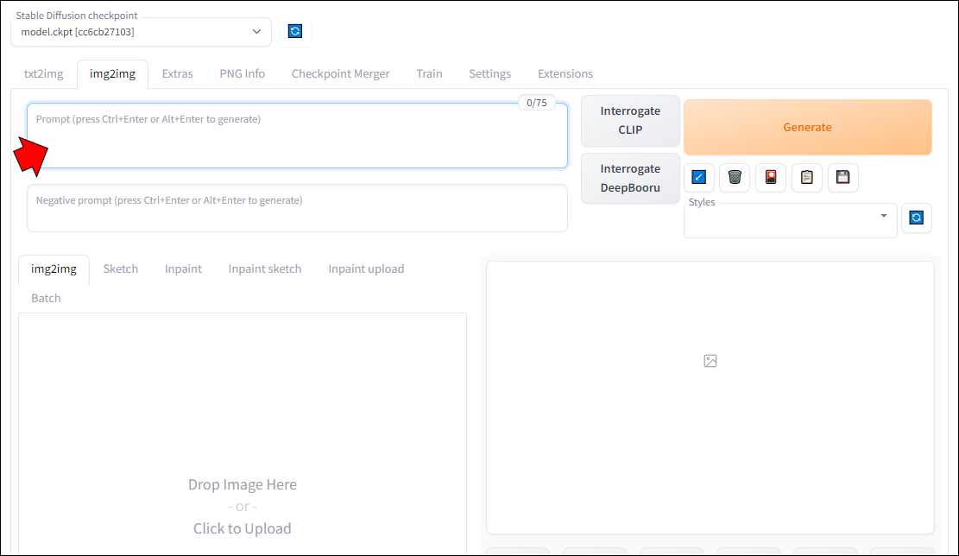959x556 pixels.
Task: Click the Generate button
Action: 807,127
